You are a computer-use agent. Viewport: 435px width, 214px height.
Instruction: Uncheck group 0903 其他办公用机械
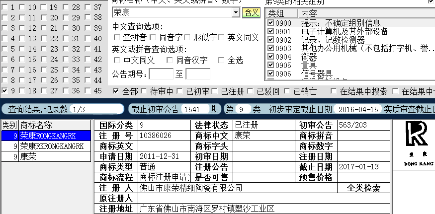271,48
